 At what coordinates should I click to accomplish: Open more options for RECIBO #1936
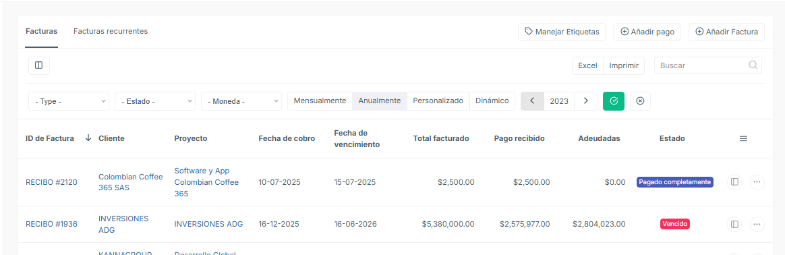(757, 224)
